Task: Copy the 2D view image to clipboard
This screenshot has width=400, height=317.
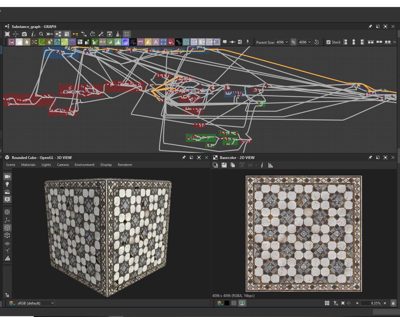Action: click(233, 165)
